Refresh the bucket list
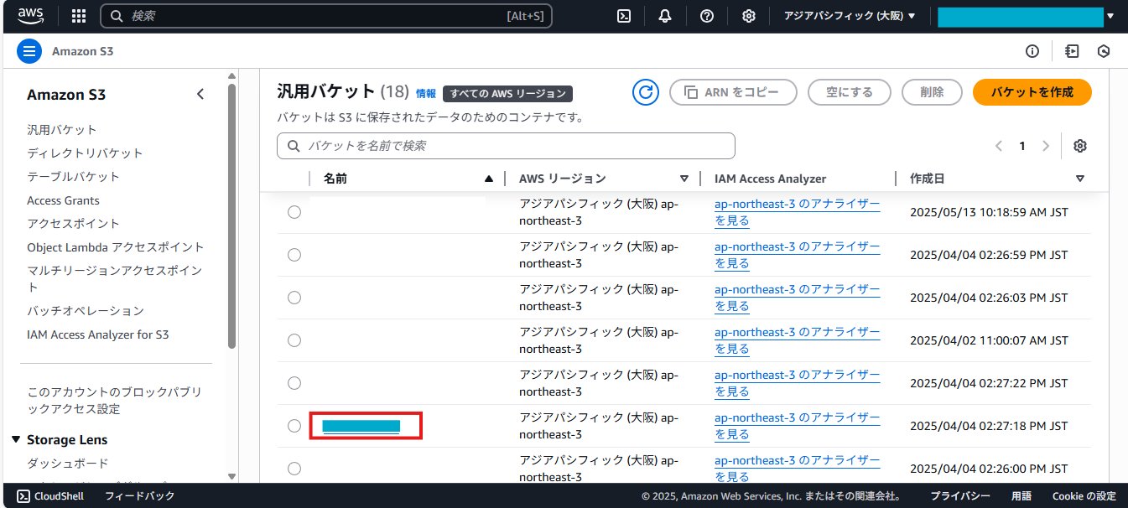The height and width of the screenshot is (508, 1128). click(646, 92)
